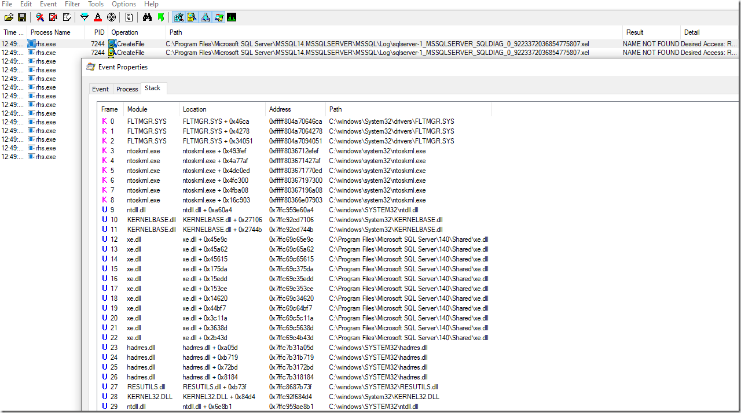Select the crosshair target window tool
The width and height of the screenshot is (741, 413).
pos(111,17)
